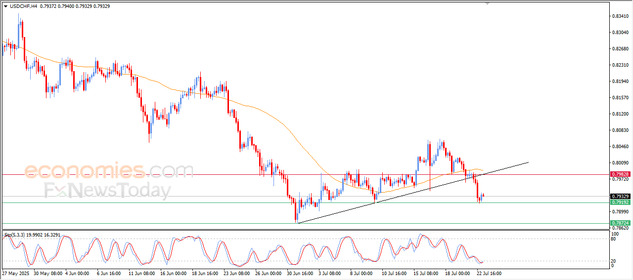Click the 0.83410 price axis label
This screenshot has height=280, width=633.
click(x=620, y=16)
